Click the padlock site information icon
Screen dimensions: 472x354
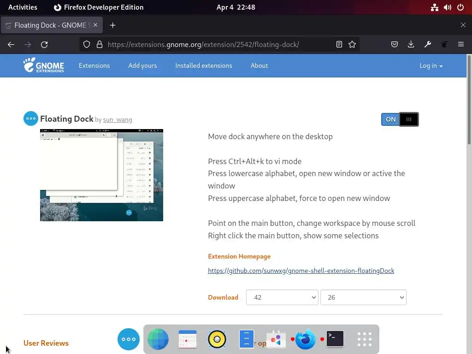[x=100, y=45]
